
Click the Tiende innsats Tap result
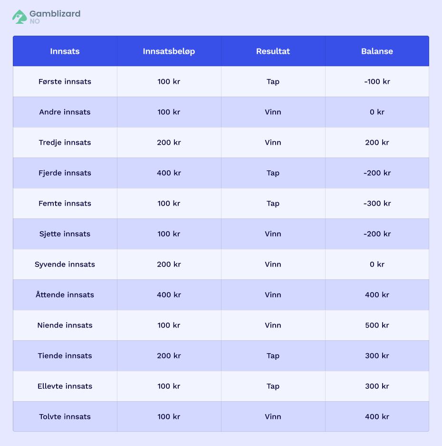pos(273,356)
